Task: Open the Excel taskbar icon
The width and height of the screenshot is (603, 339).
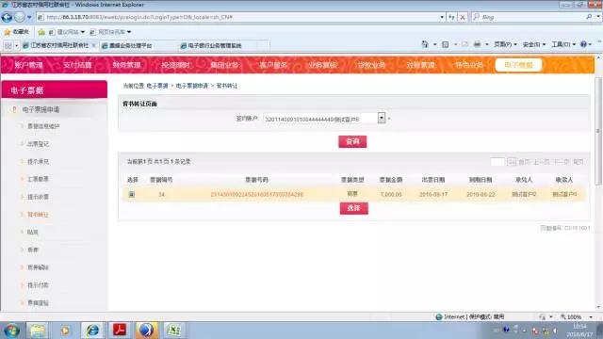Action: coord(173,331)
